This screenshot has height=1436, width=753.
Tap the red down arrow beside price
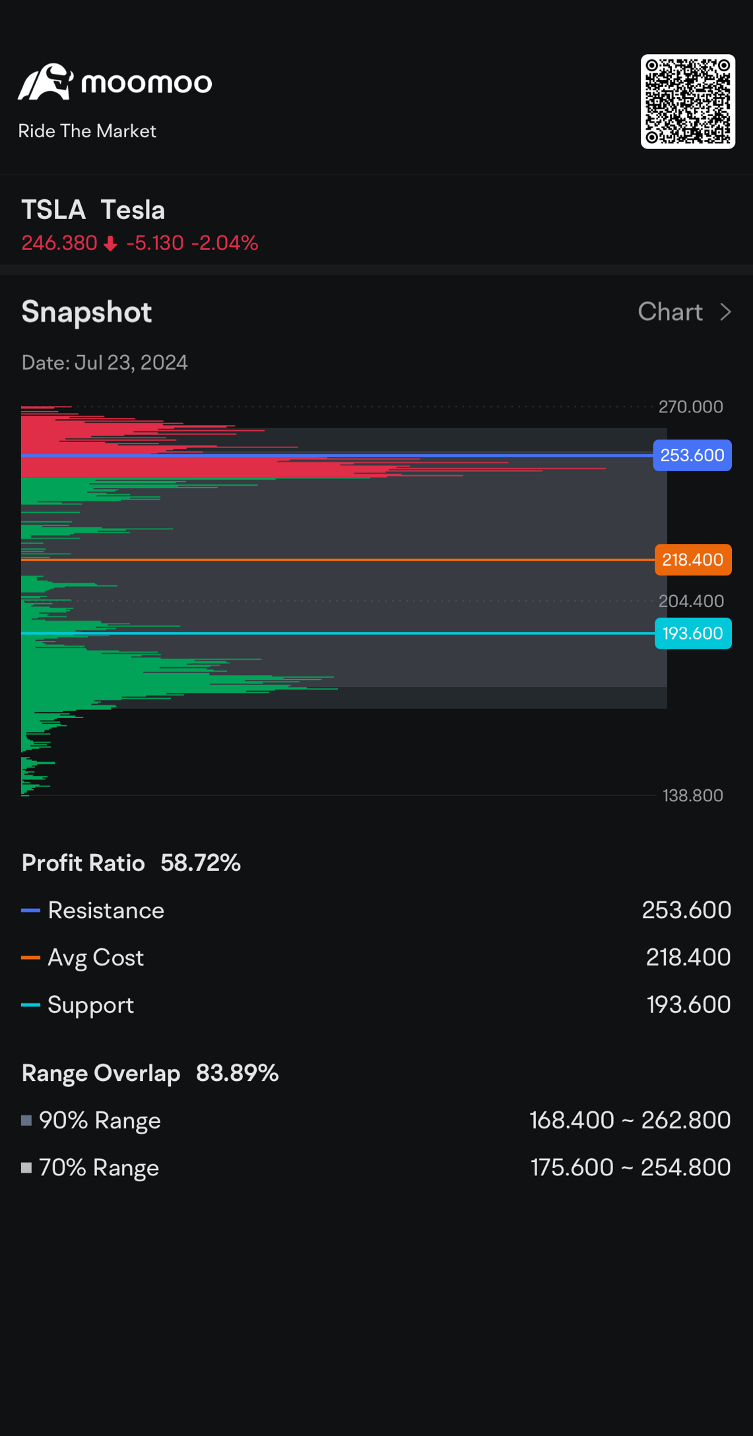click(111, 244)
